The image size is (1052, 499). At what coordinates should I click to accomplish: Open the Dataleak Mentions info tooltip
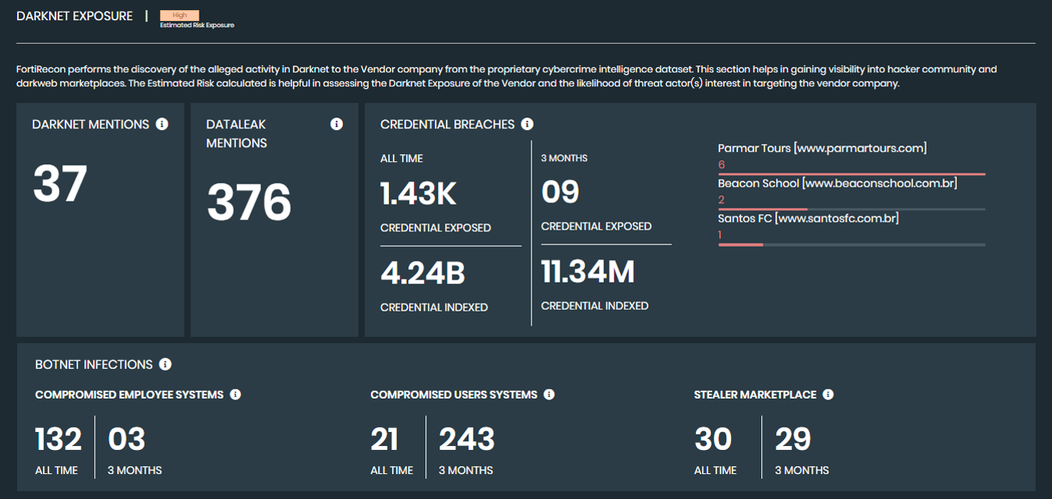[336, 123]
